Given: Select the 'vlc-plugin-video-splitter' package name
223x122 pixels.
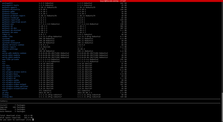Looking at the screenshot, I should (15, 87).
